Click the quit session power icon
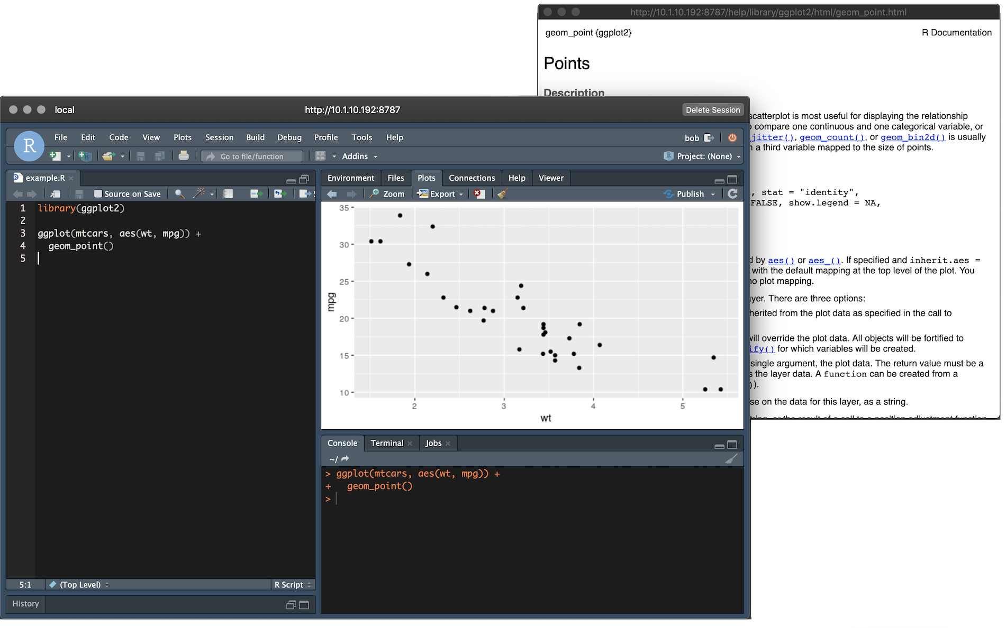The height and width of the screenshot is (628, 1006). 732,137
